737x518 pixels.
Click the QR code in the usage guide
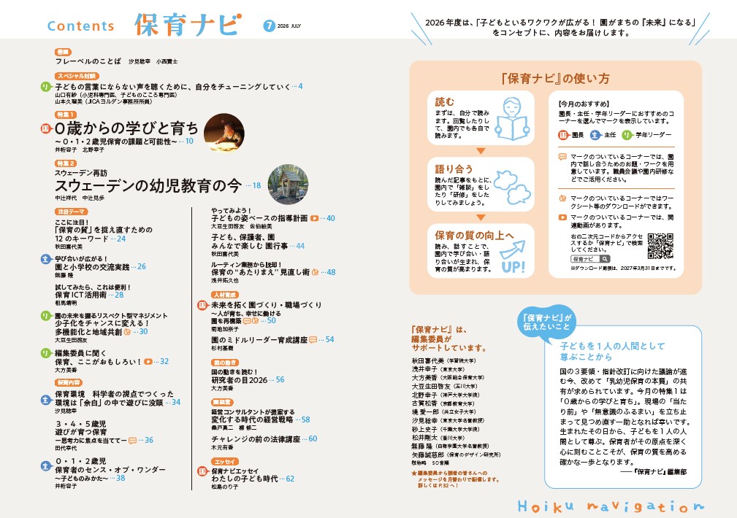pos(660,246)
